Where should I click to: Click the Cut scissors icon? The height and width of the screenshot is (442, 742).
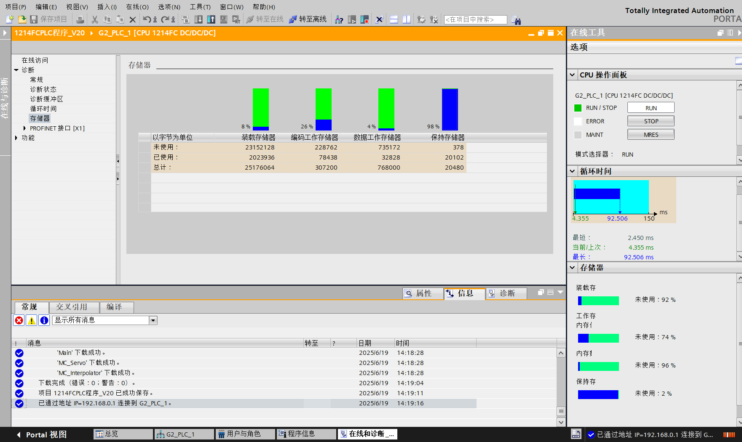[x=95, y=19]
